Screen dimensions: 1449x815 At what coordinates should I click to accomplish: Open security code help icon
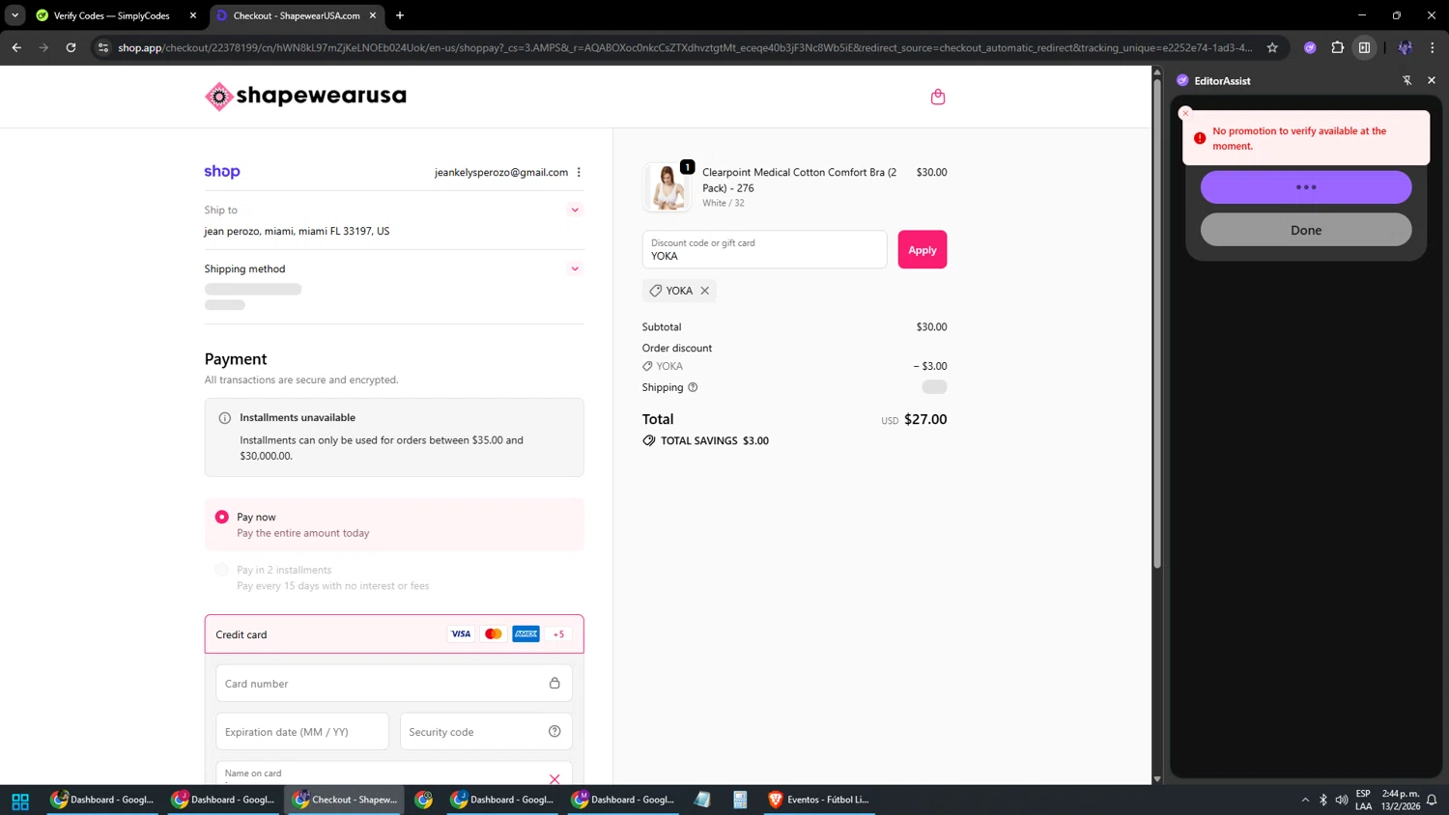[554, 732]
